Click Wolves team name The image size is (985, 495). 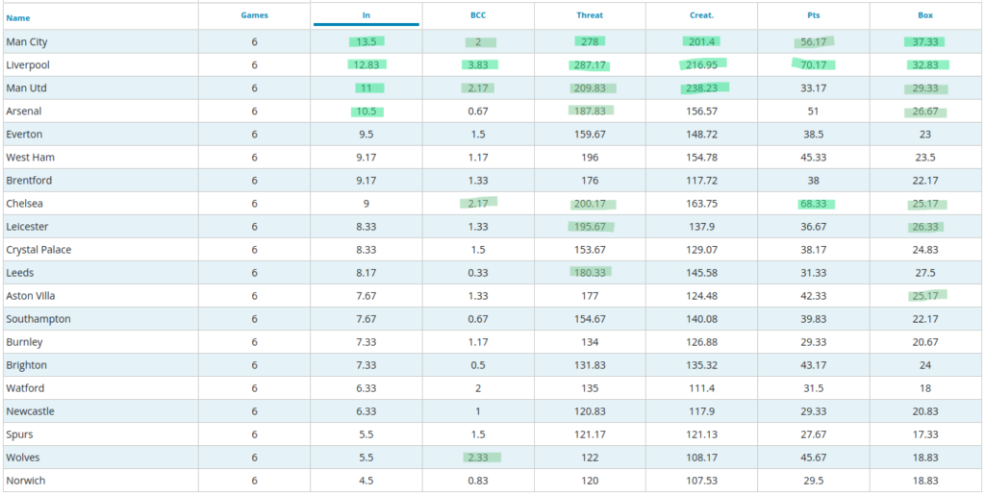point(22,458)
